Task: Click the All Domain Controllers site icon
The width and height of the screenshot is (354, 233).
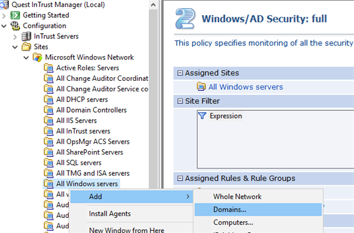Action: coord(48,110)
